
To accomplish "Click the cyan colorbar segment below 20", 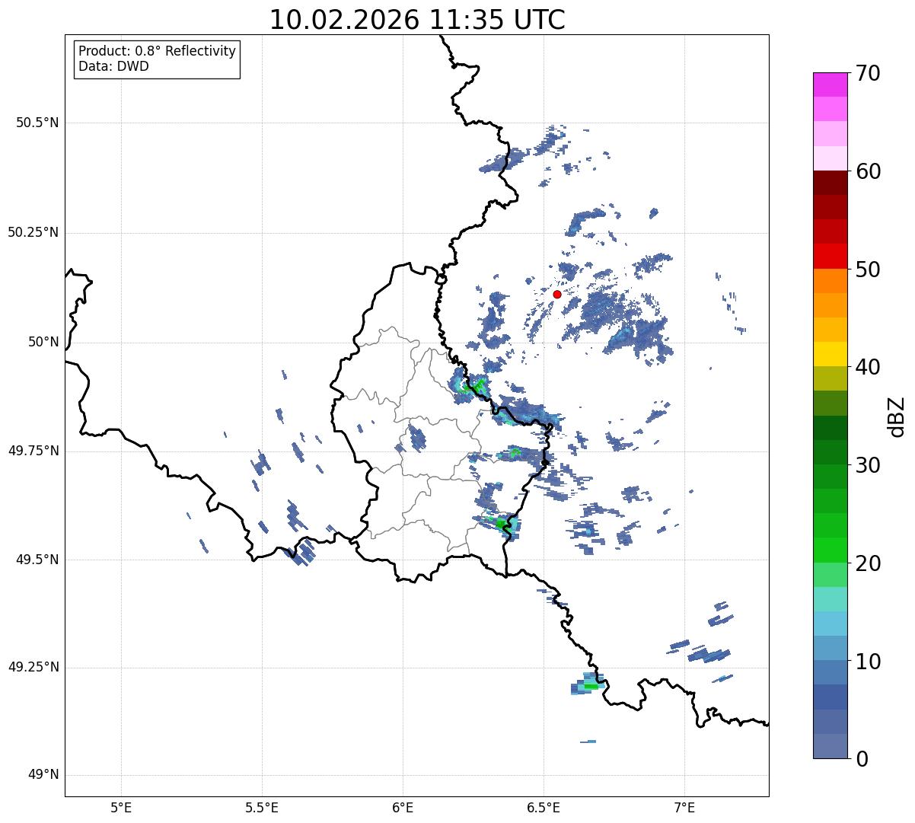I will click(x=831, y=599).
